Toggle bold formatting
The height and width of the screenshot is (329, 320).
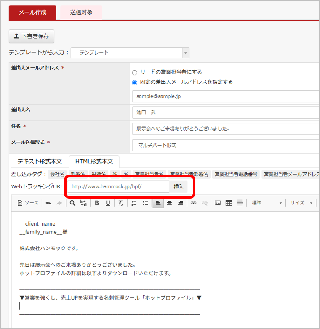coord(97,203)
